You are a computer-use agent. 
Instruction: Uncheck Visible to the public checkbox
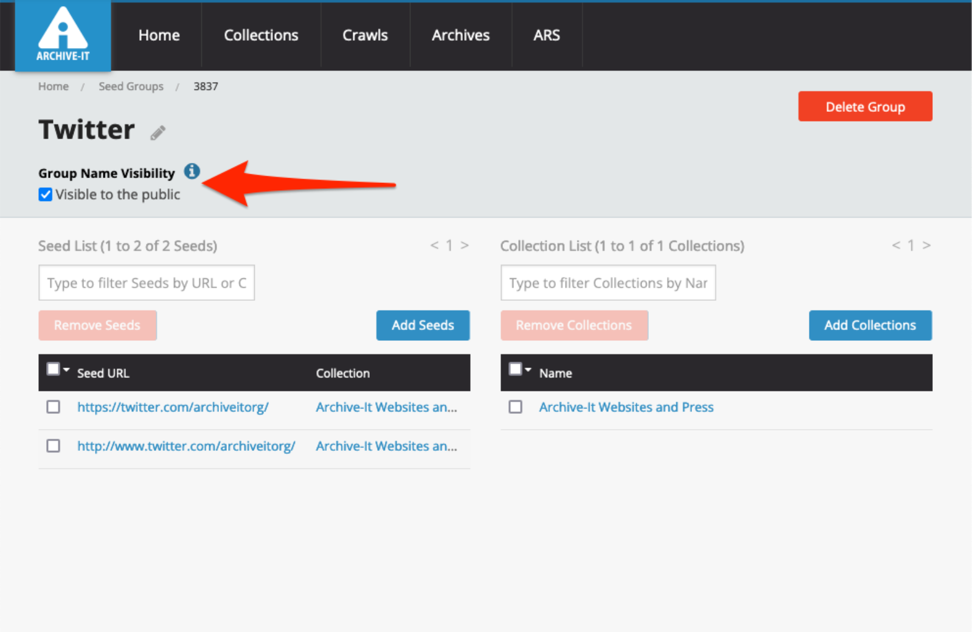[x=45, y=194]
